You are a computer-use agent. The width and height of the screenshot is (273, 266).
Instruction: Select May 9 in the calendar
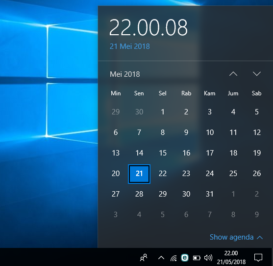click(186, 133)
